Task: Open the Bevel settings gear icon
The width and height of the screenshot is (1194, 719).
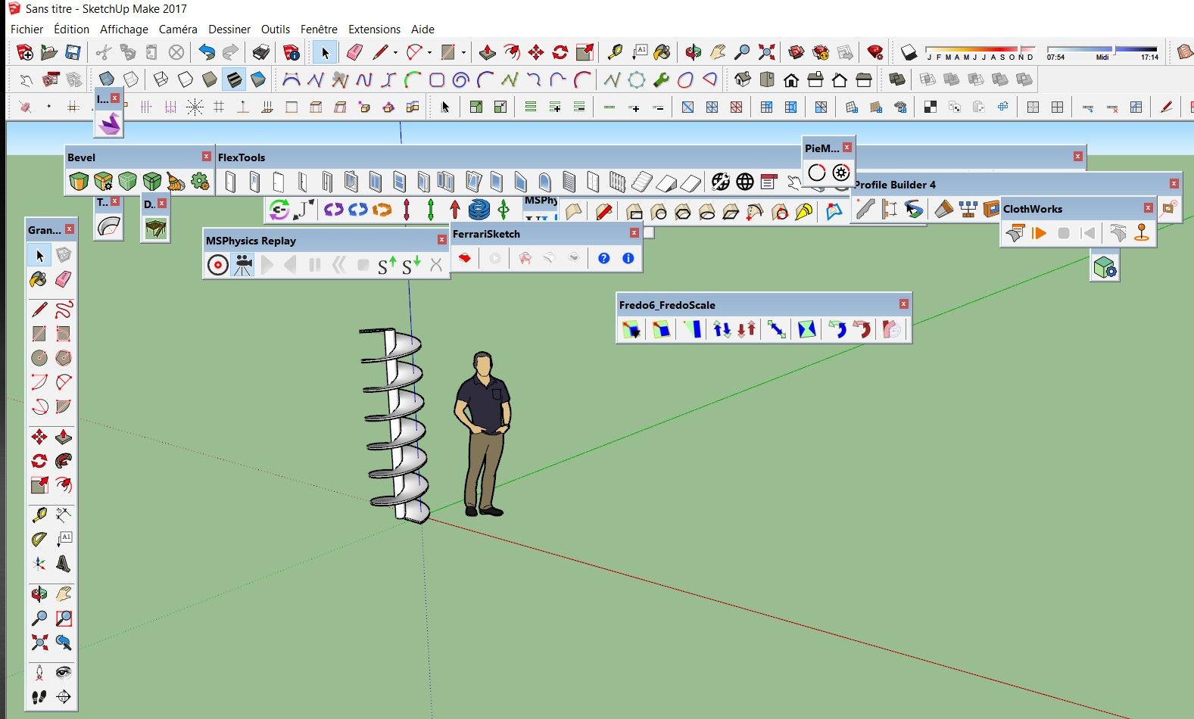Action: click(x=200, y=182)
